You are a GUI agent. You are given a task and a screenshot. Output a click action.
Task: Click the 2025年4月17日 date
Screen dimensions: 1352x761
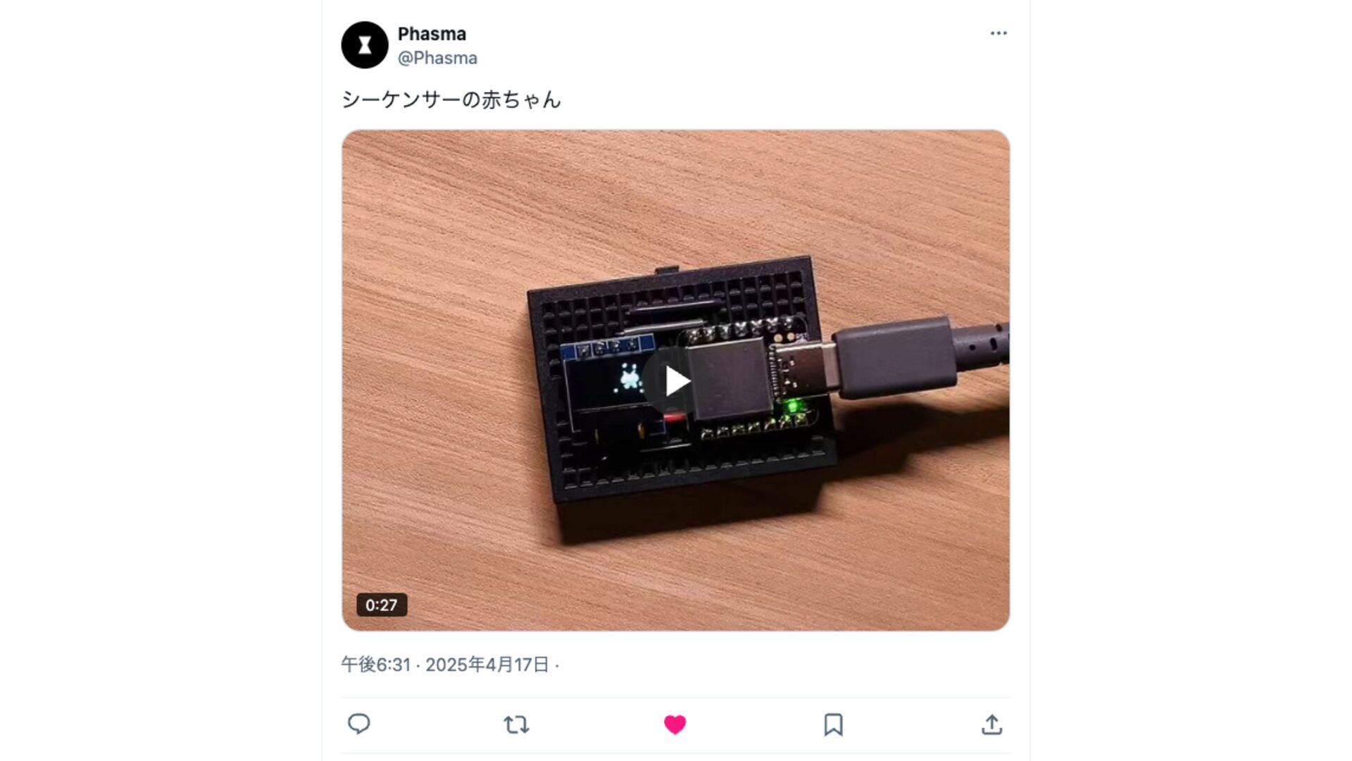click(x=487, y=664)
